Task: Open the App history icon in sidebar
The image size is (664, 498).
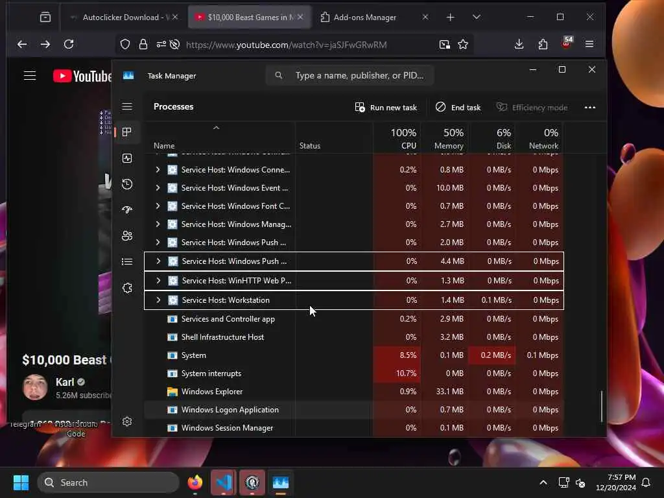Action: tap(127, 184)
